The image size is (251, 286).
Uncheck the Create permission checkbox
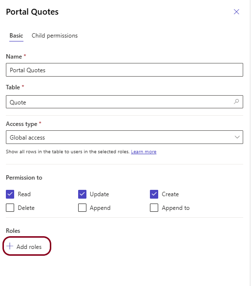[x=154, y=194]
